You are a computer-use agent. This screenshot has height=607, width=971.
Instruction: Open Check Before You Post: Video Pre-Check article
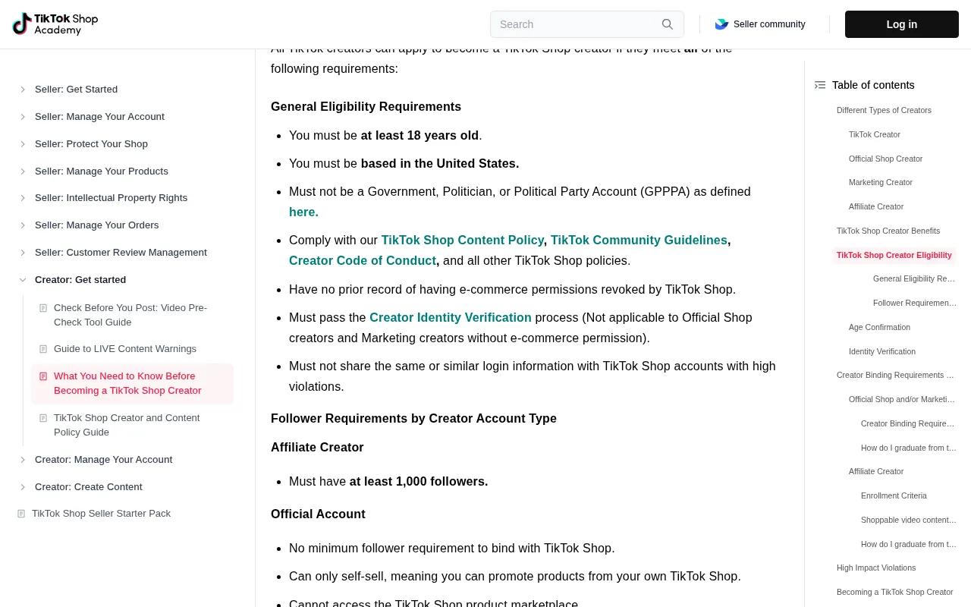[130, 315]
